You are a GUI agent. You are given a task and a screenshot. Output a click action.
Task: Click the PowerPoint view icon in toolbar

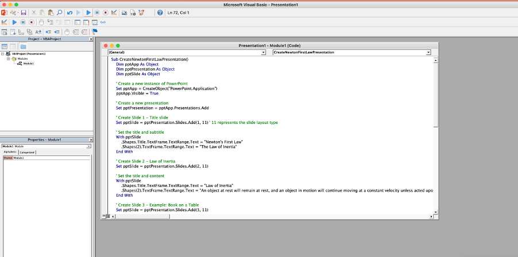tap(4, 13)
